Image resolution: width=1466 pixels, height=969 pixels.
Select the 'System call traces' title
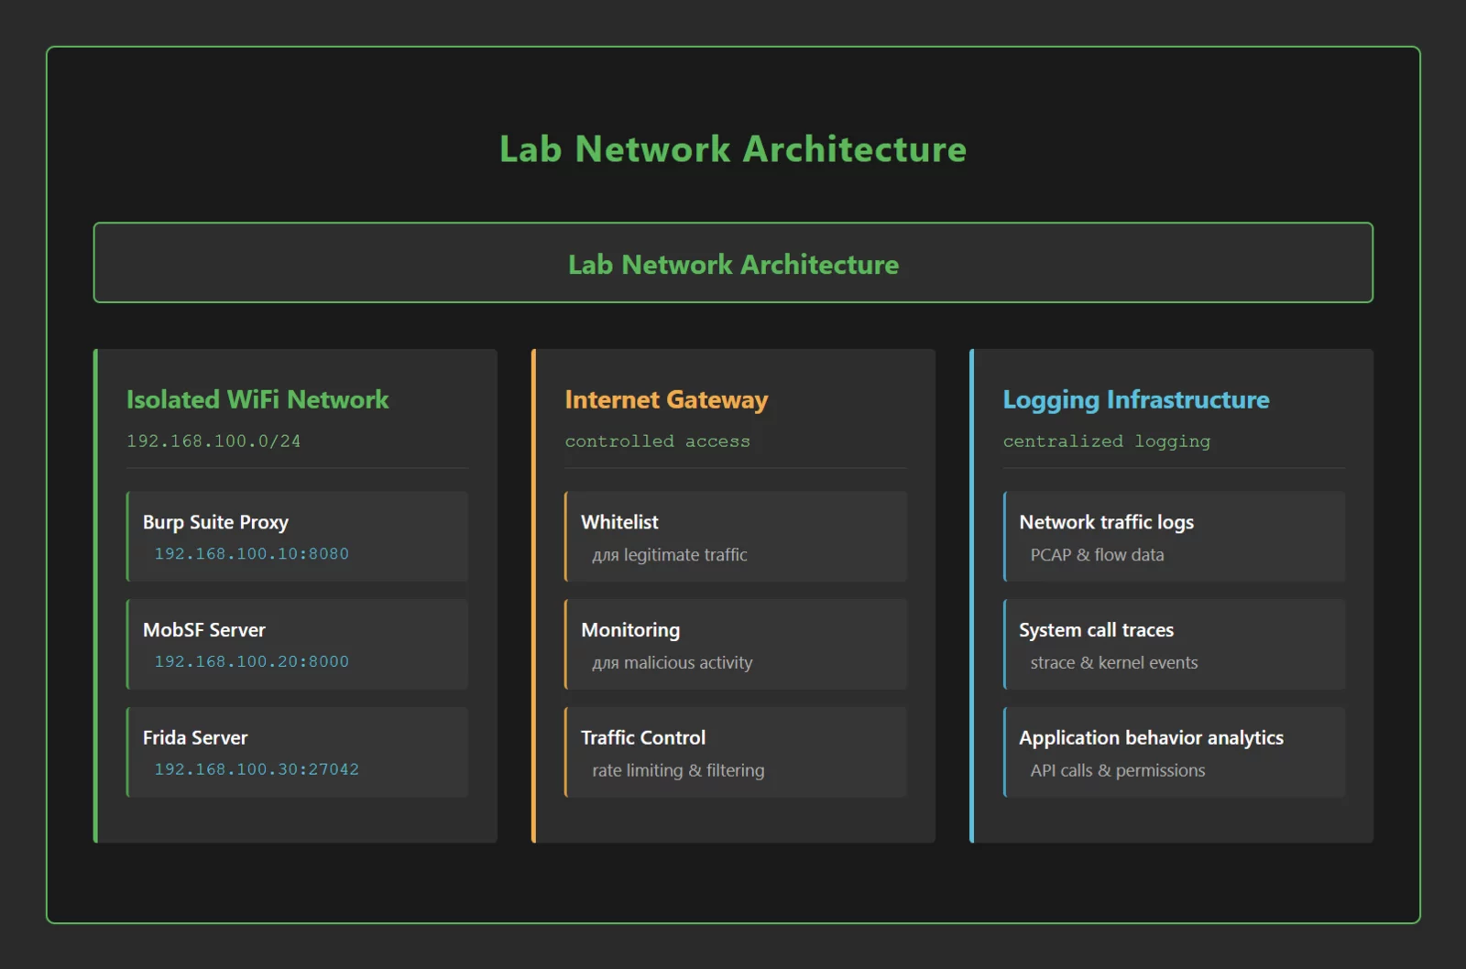1097,630
